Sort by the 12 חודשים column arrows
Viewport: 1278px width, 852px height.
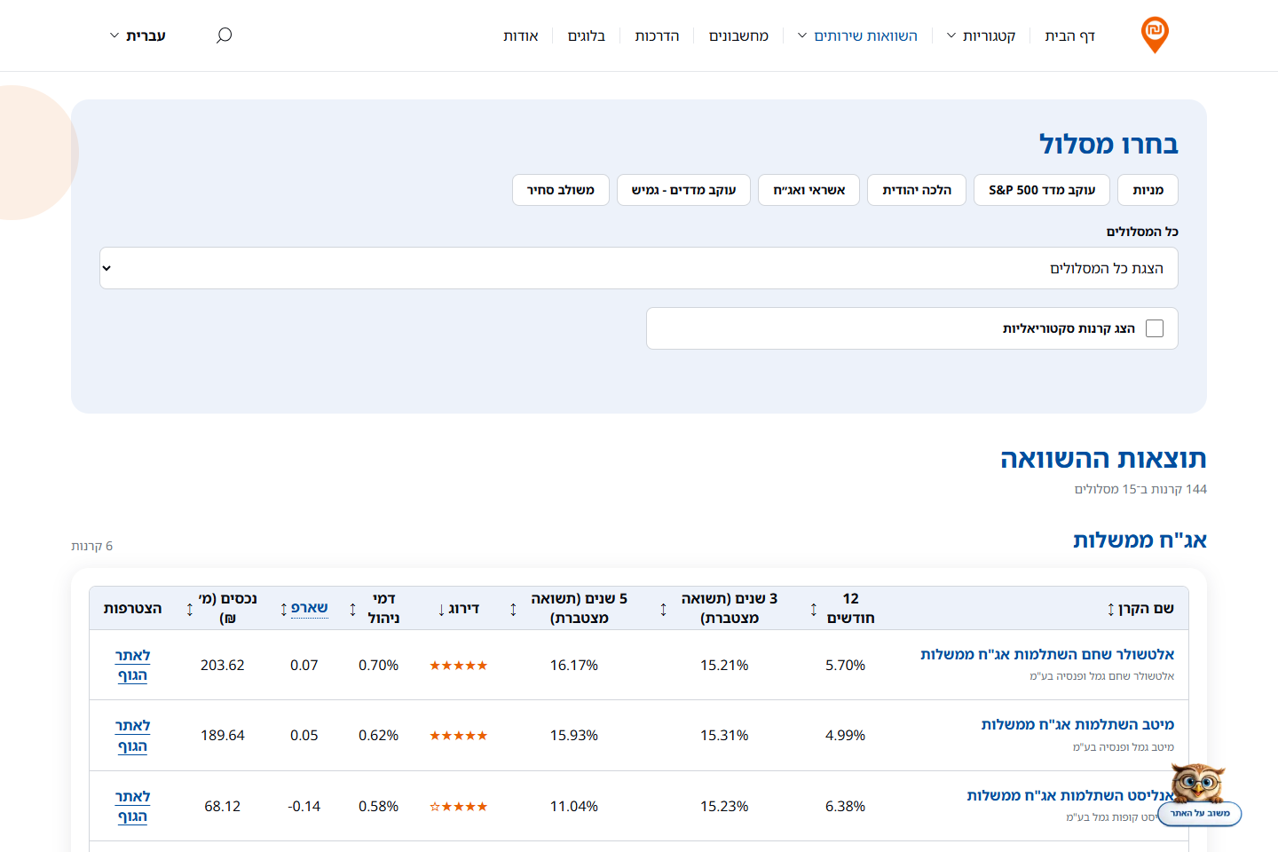click(814, 609)
